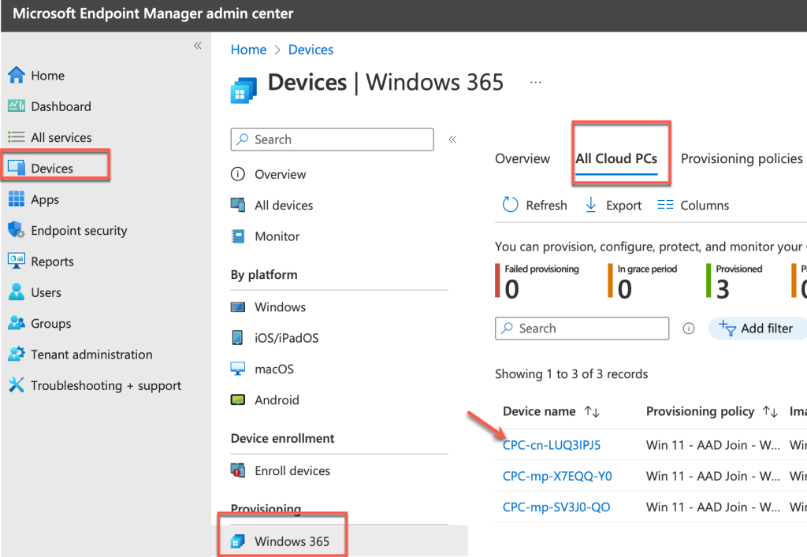This screenshot has width=807, height=557.
Task: Switch to the Overview tab
Action: pos(523,158)
